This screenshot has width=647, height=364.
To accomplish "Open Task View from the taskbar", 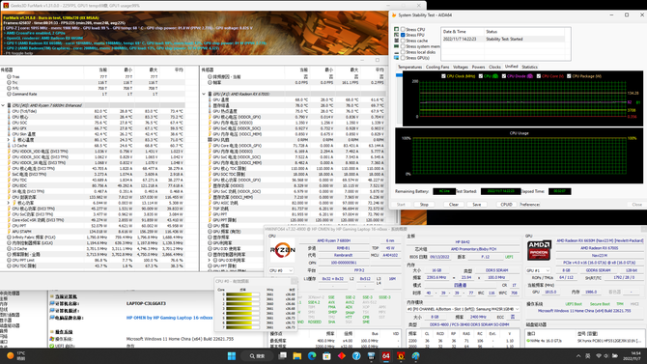I will pos(282,355).
